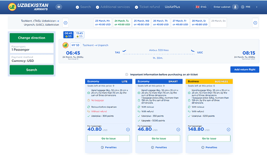The image size is (267, 155).
Task: Open Ticket refund menu
Action: [147, 7]
